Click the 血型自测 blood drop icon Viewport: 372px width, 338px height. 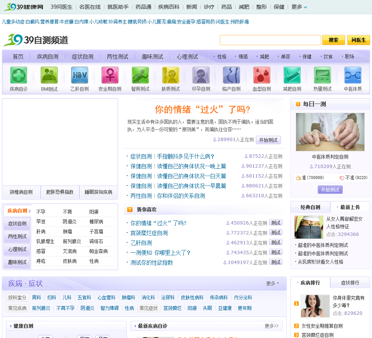pos(262,75)
